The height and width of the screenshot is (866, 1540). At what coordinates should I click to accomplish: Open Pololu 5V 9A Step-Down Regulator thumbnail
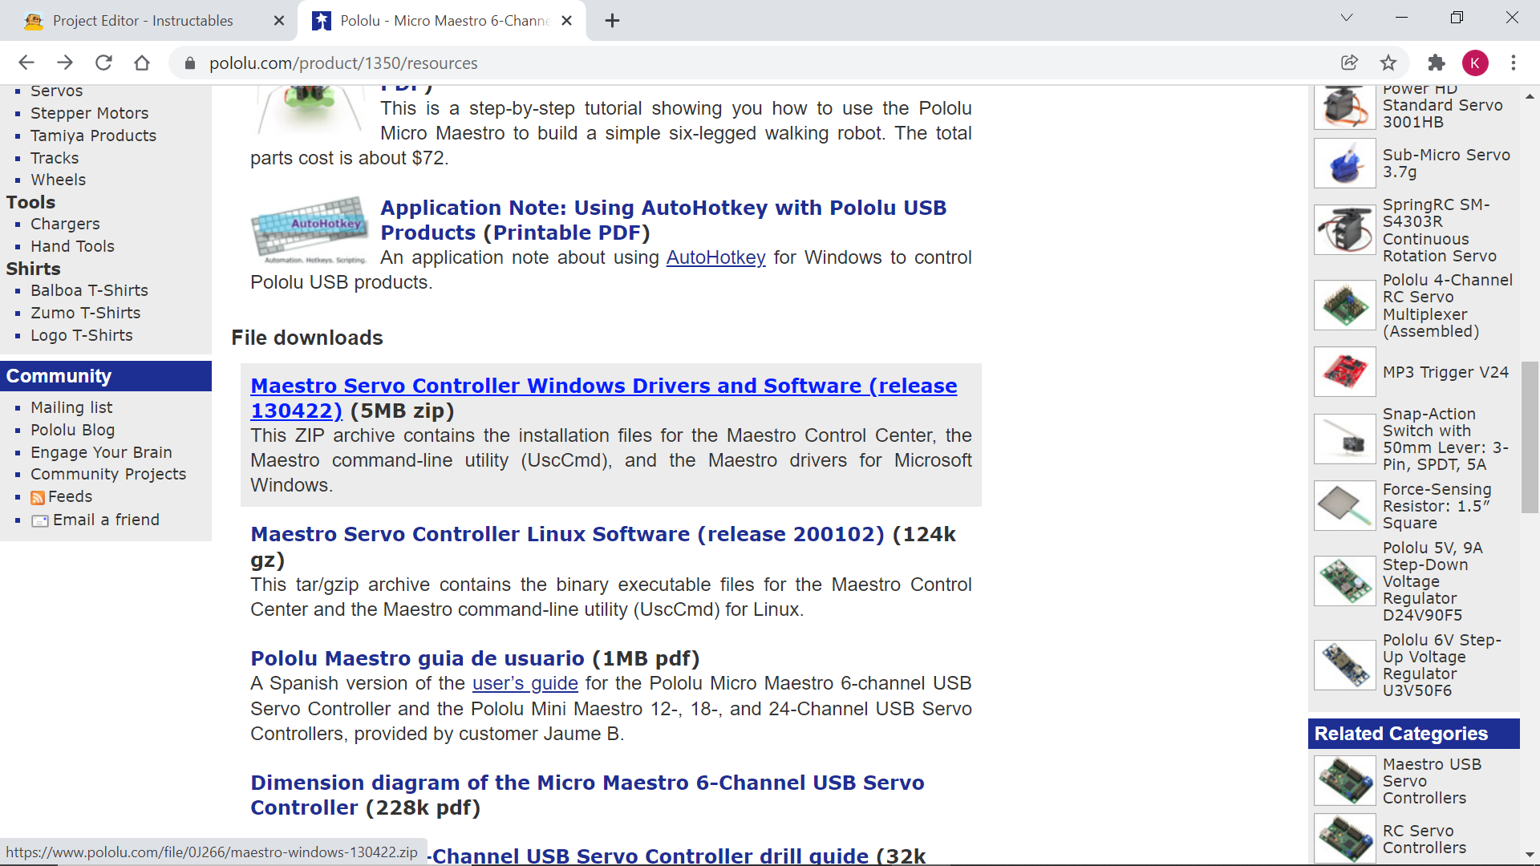(x=1345, y=581)
